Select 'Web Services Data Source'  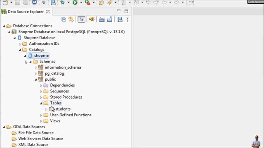41,139
